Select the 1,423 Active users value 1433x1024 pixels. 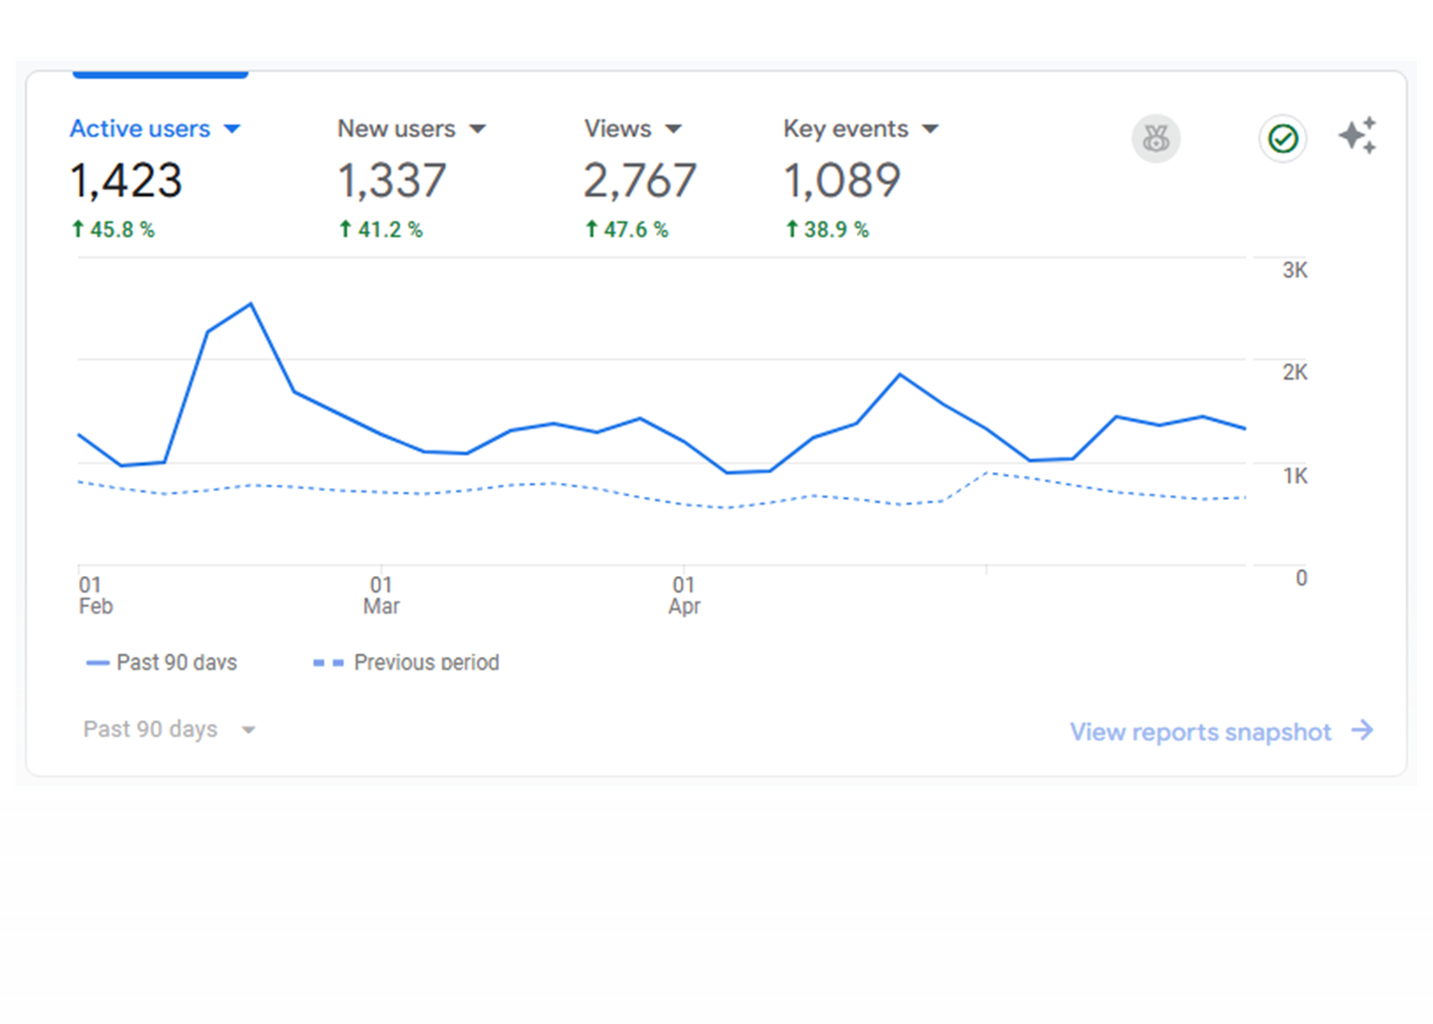(x=126, y=179)
